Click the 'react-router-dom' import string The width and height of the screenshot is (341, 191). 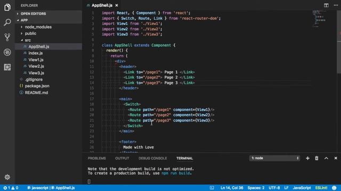[199, 19]
